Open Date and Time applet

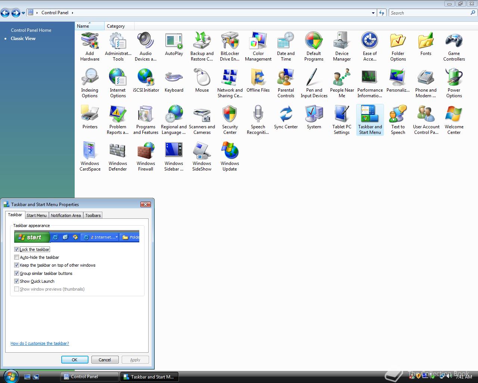point(286,47)
